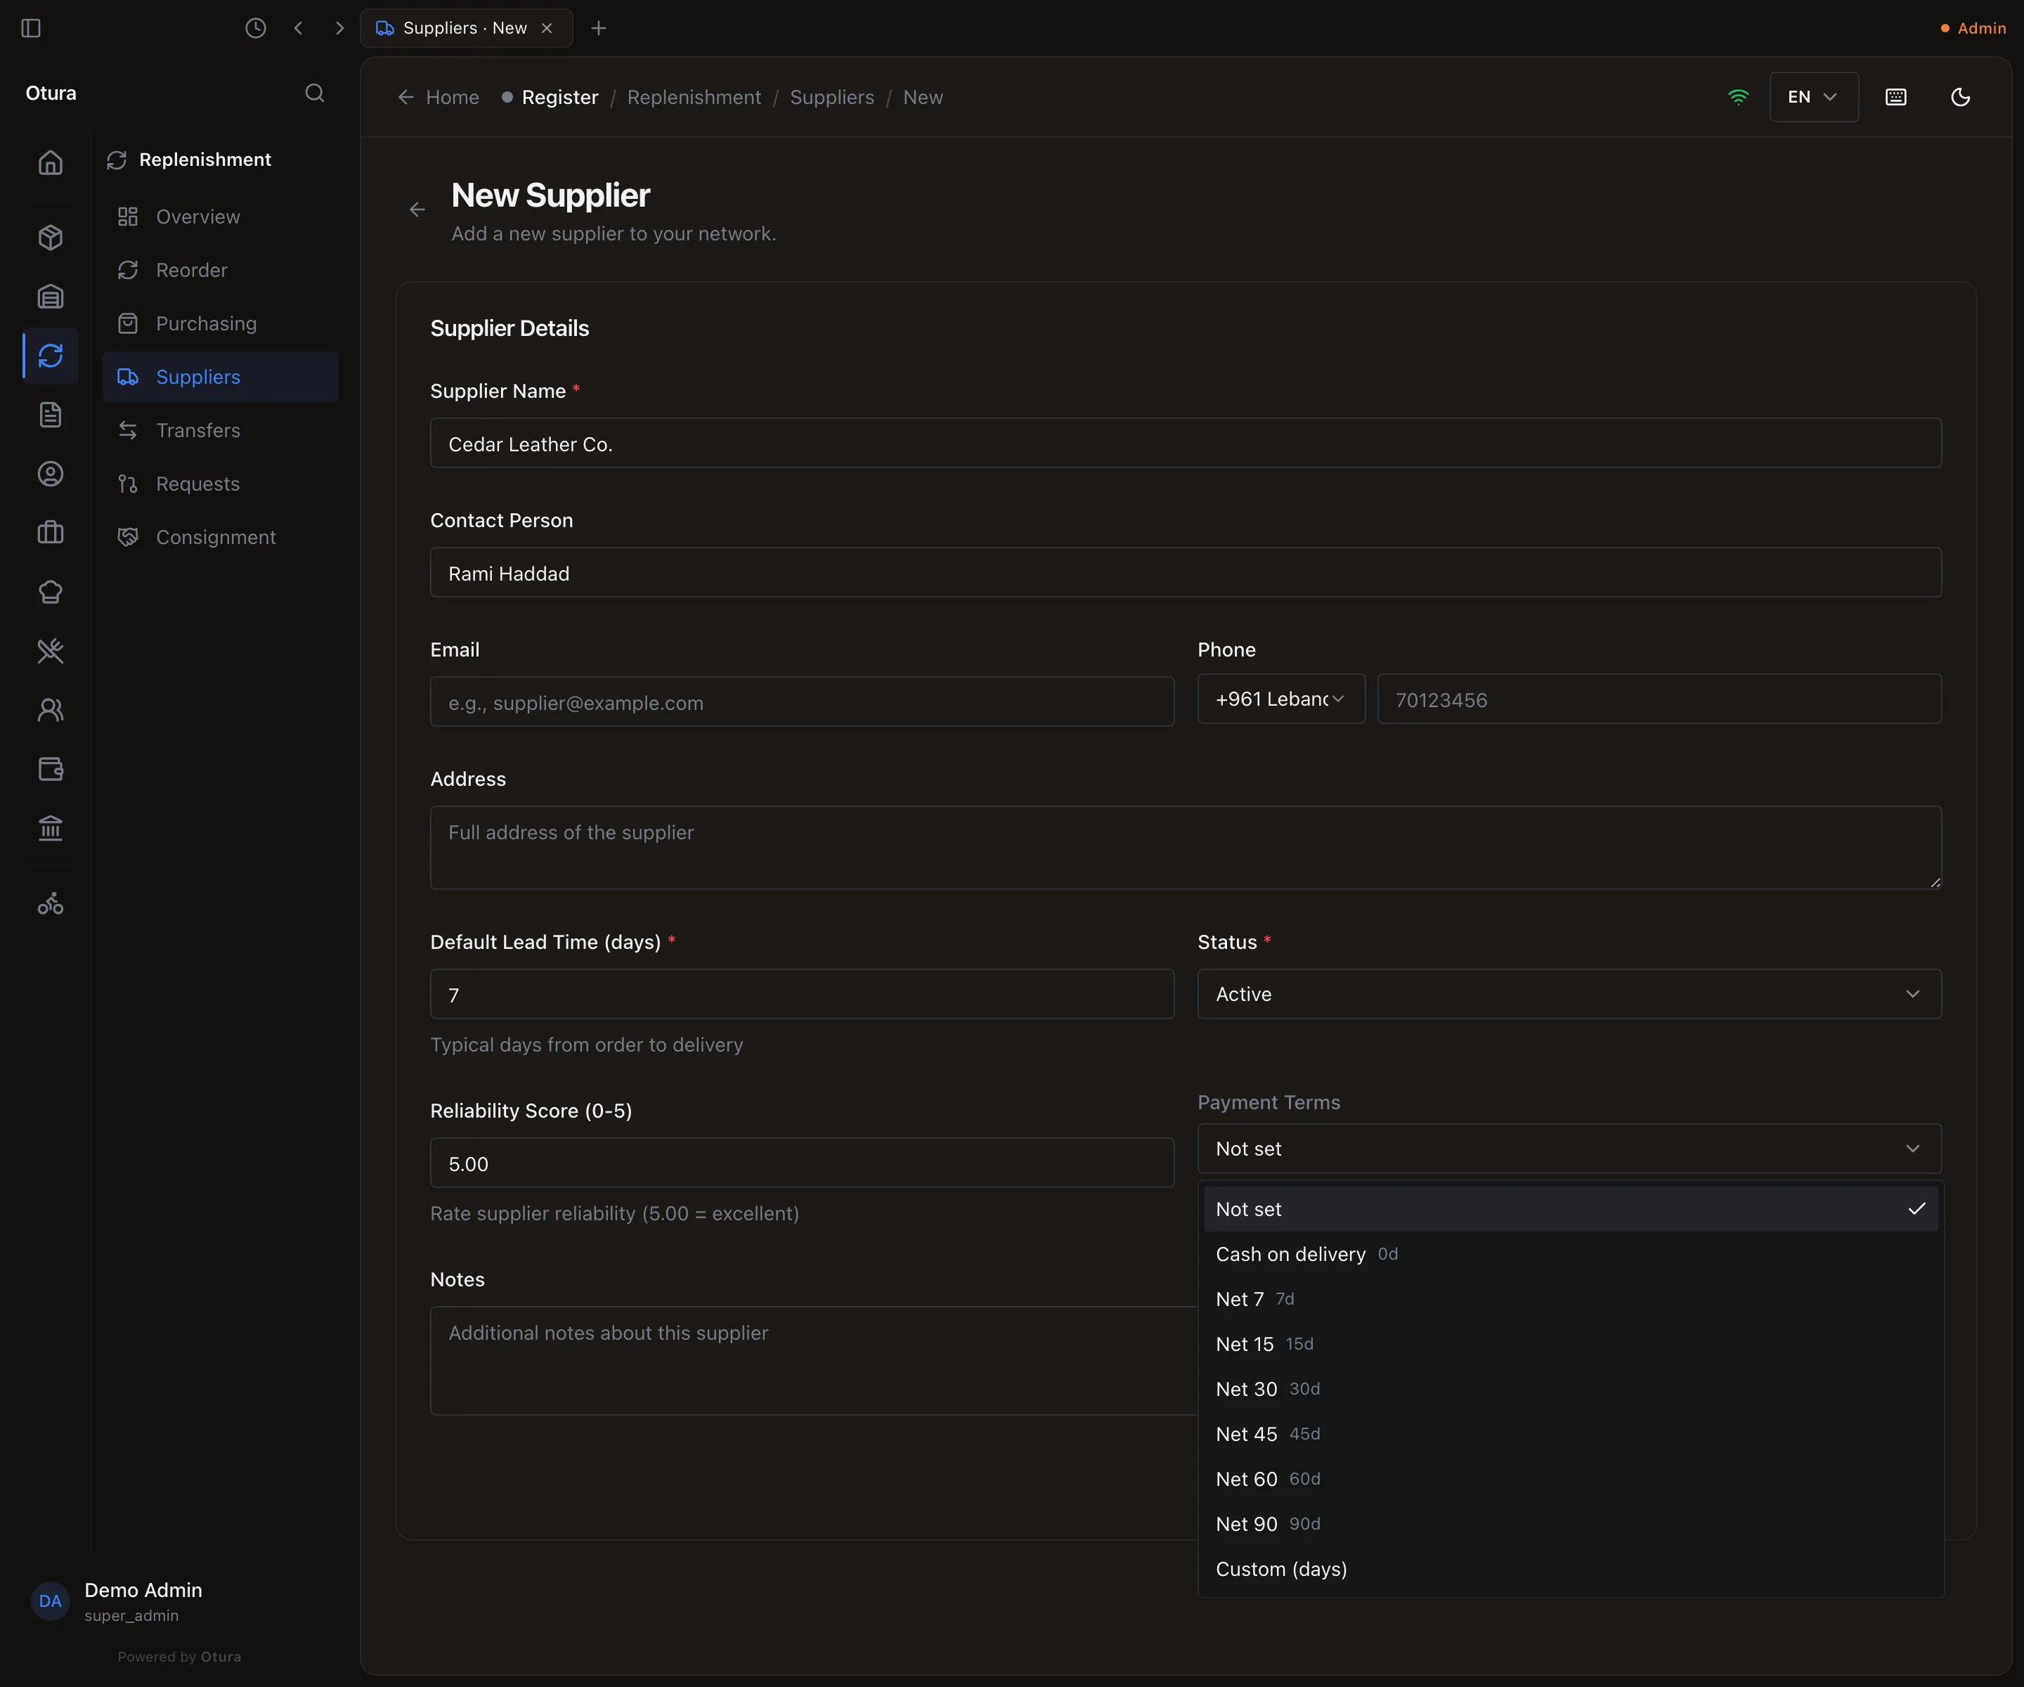The width and height of the screenshot is (2024, 1687).
Task: Open the chef hat icon in the rail
Action: 50,592
